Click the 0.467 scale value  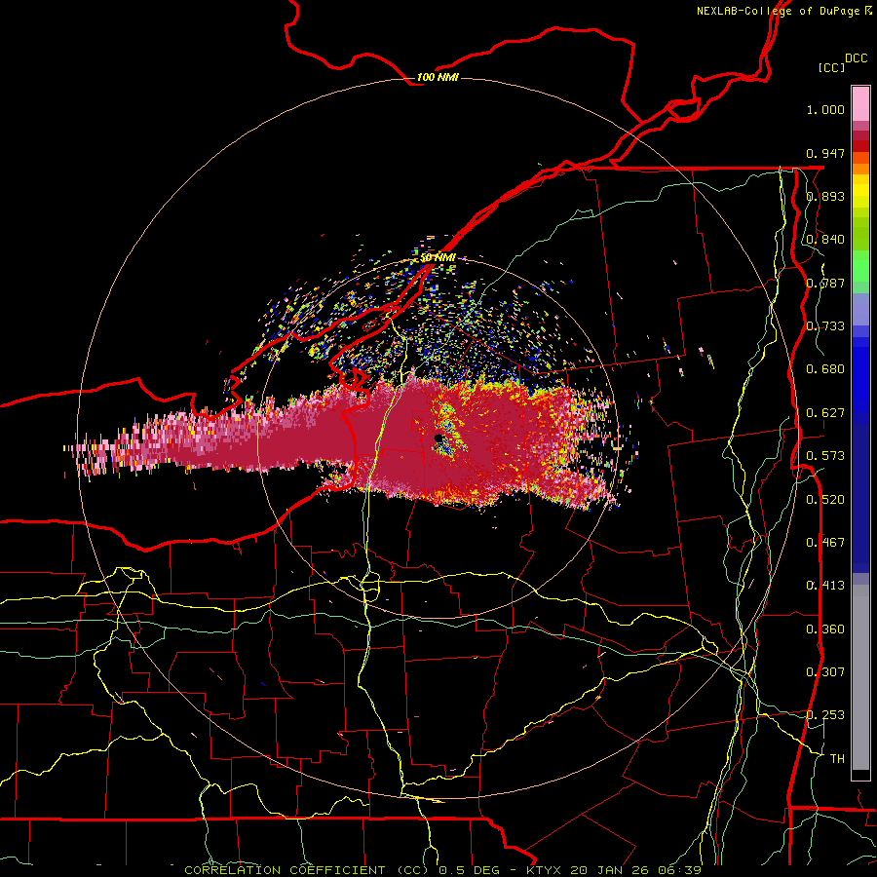point(825,543)
